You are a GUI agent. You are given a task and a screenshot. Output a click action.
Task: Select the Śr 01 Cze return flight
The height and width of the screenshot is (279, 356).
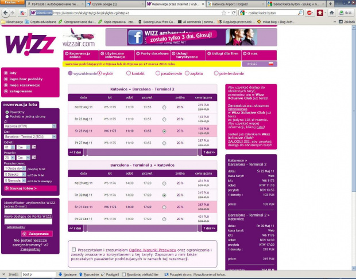click(164, 207)
